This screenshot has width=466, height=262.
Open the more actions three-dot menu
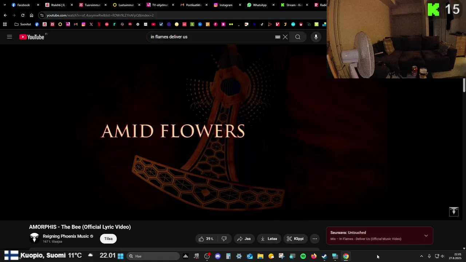(315, 239)
